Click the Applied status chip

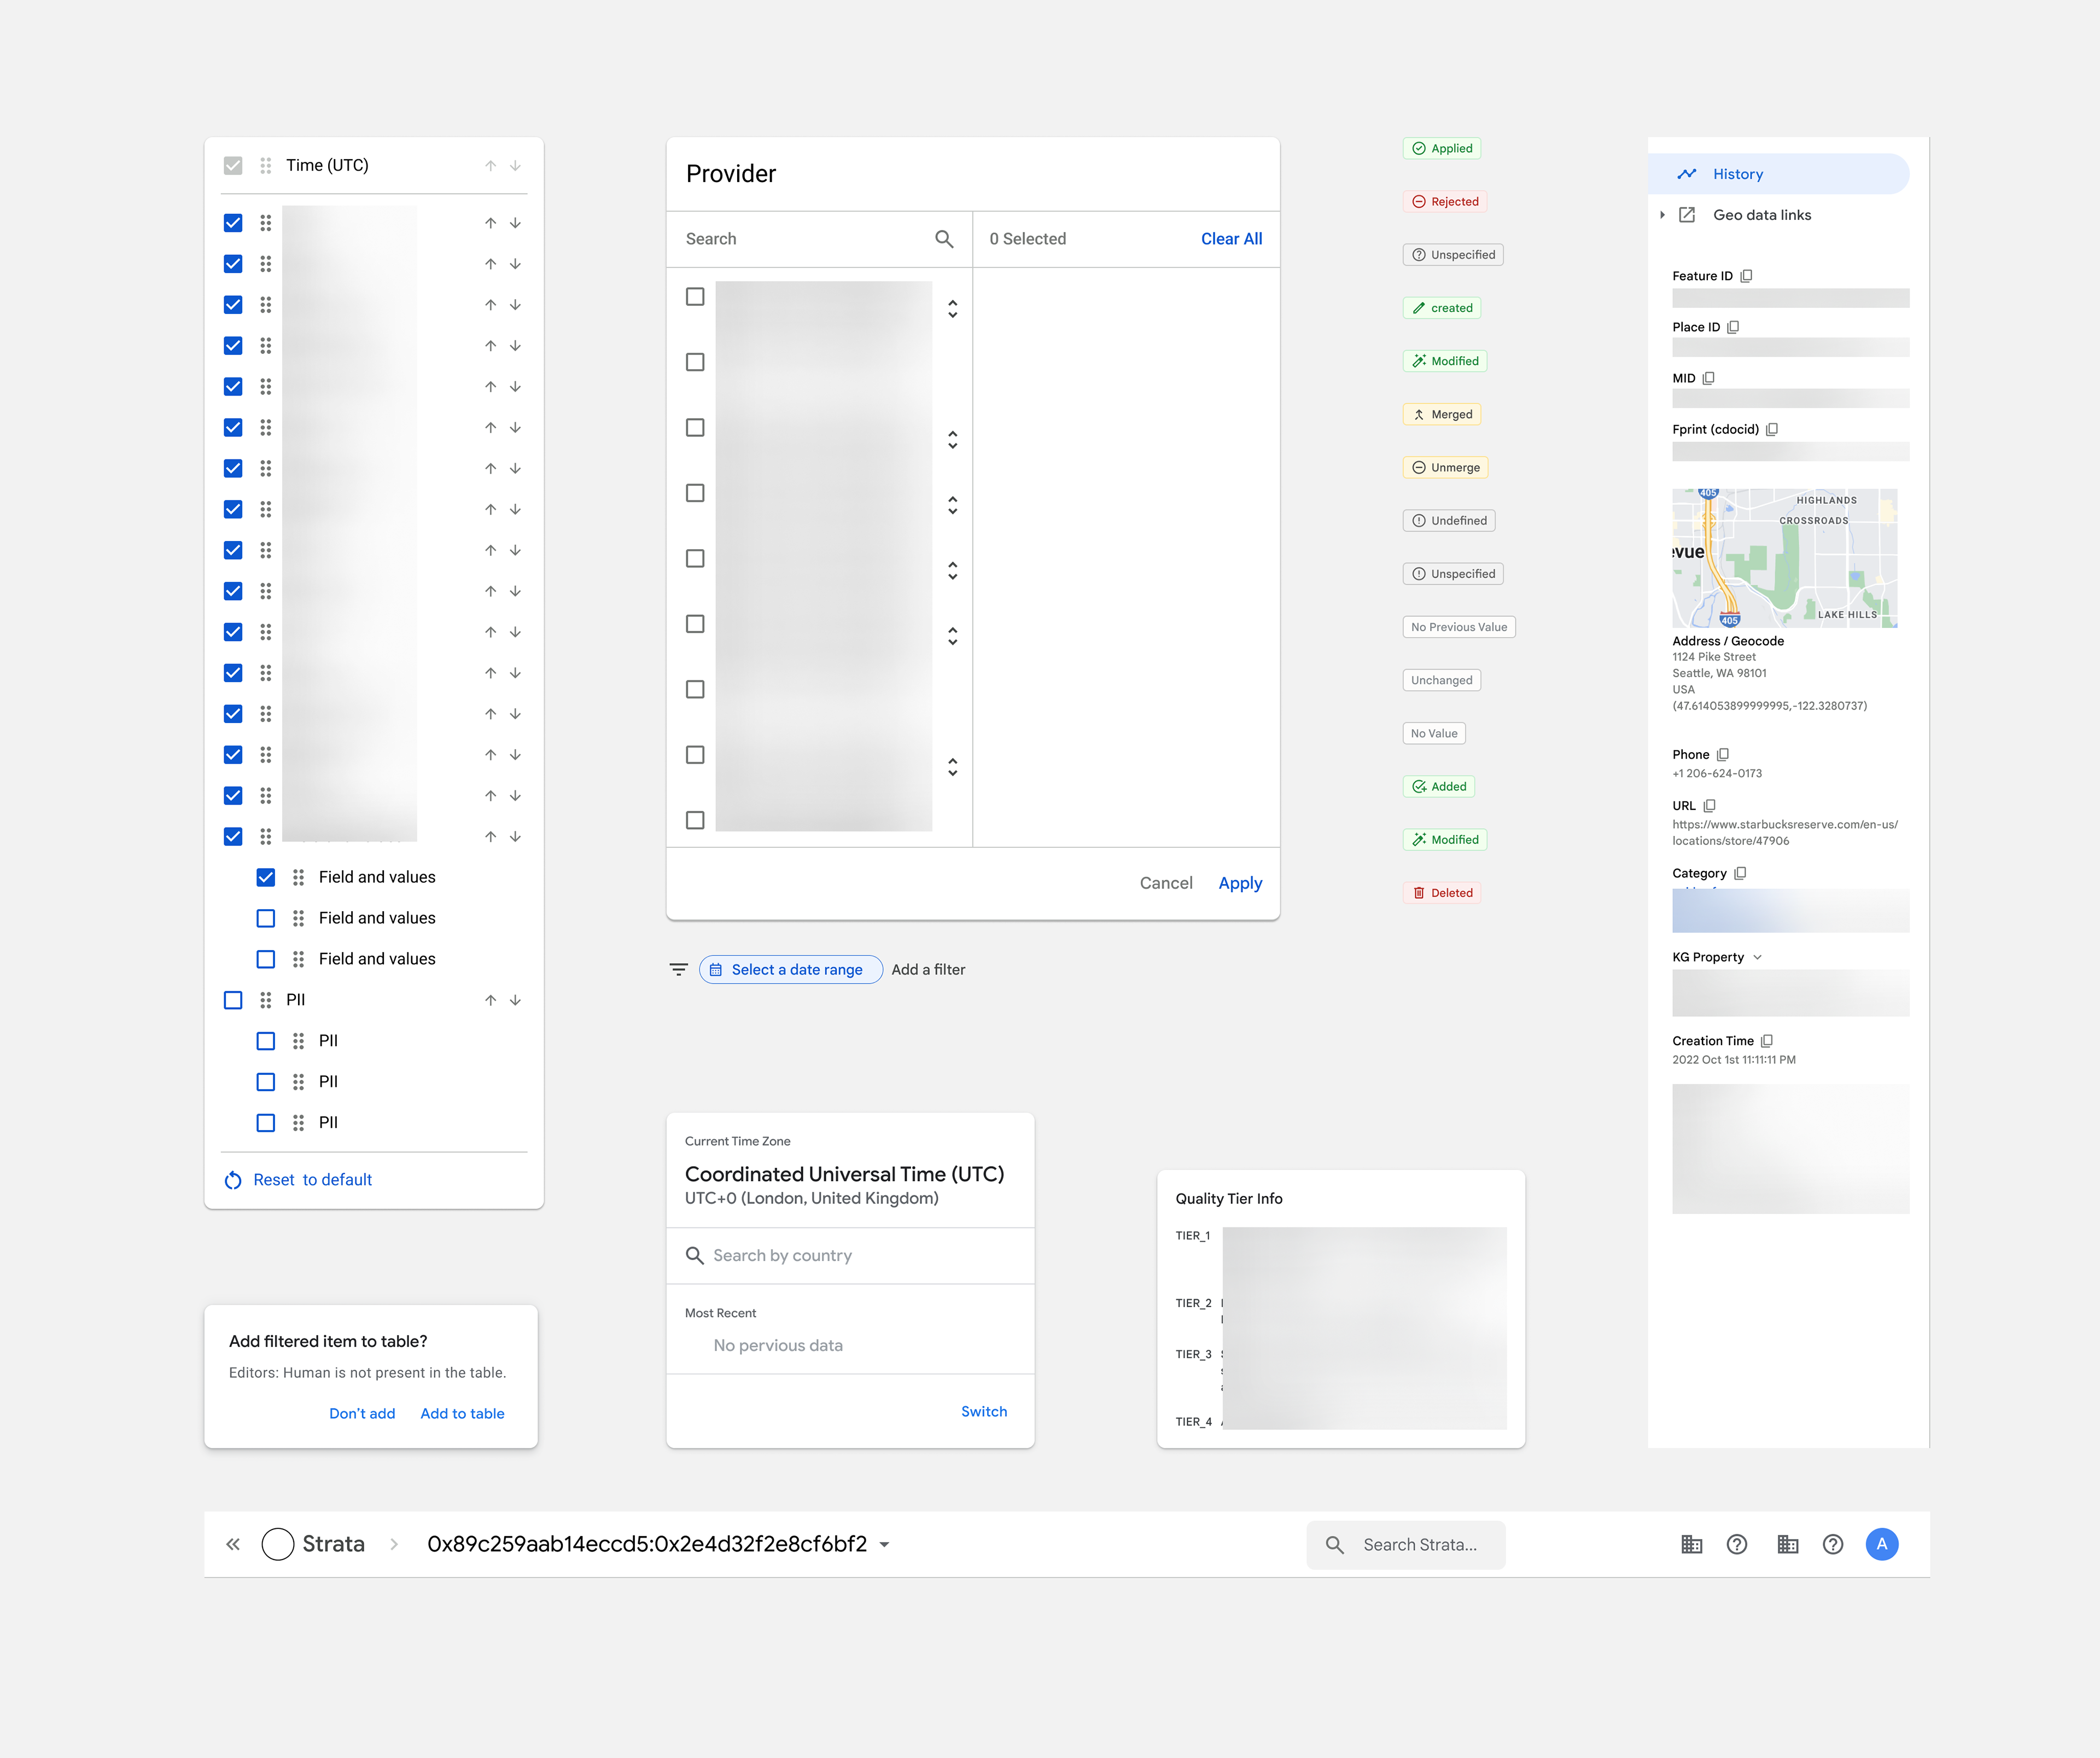(x=1442, y=148)
